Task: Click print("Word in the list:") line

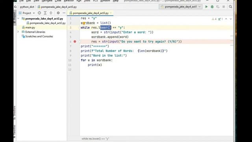Action: point(104,56)
